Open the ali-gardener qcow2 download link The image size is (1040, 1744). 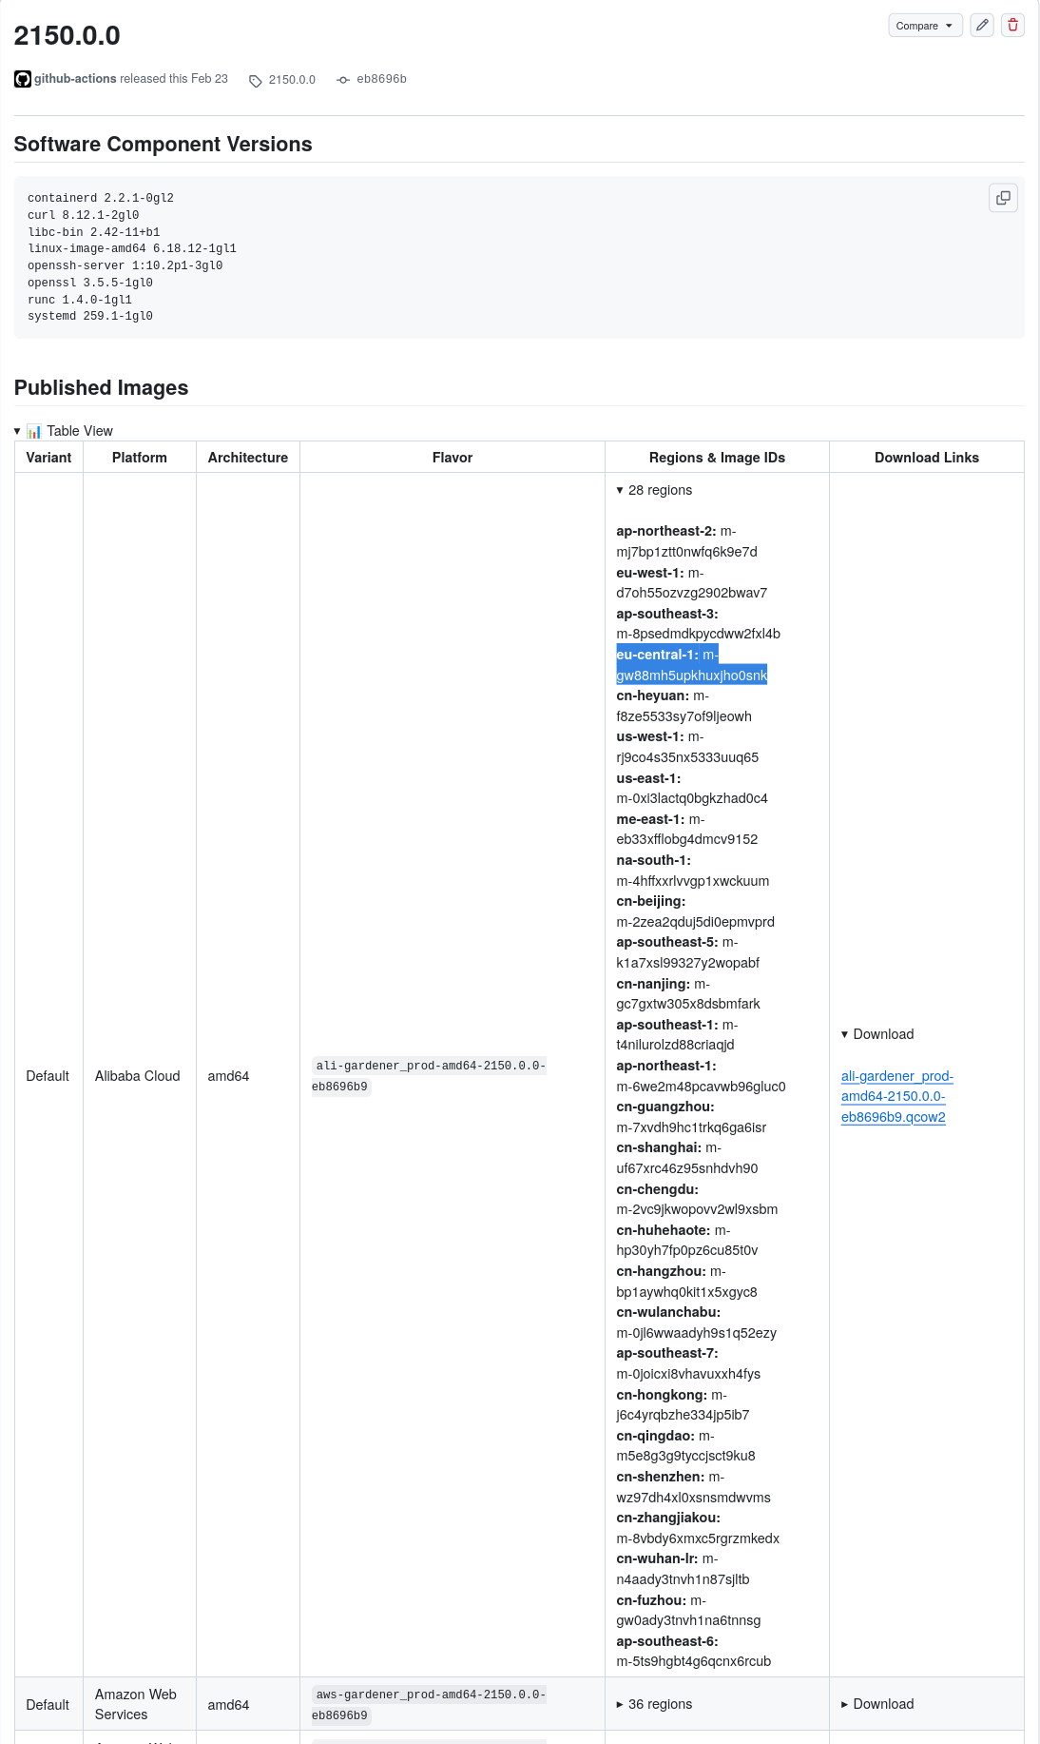pyautogui.click(x=896, y=1096)
